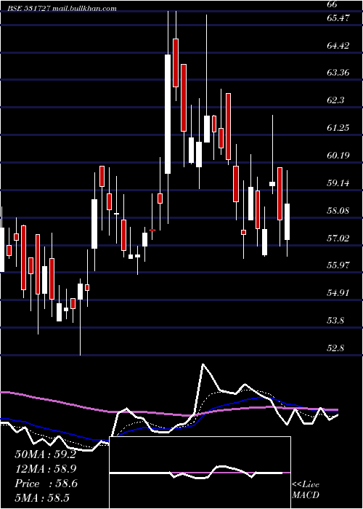
Task: Click the 63.36 price axis label
Action: [338, 73]
